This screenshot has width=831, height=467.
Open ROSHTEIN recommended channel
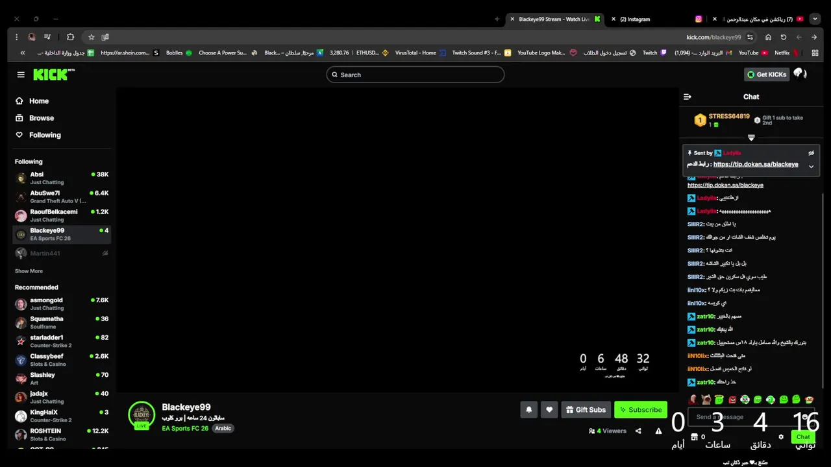pos(62,435)
